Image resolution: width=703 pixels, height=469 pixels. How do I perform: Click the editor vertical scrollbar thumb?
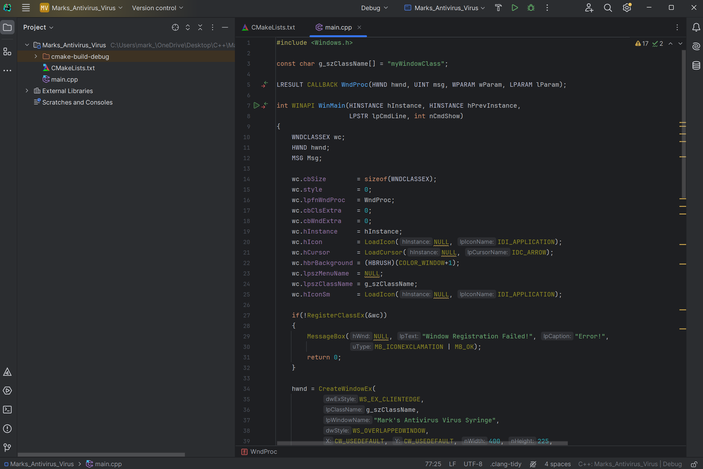tap(683, 124)
